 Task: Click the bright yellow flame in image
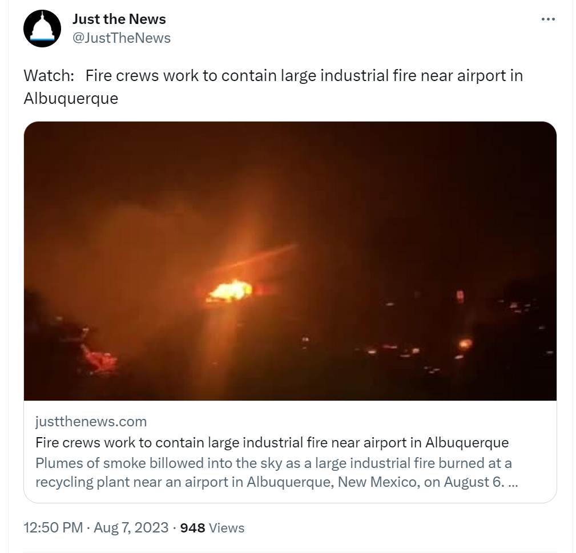231,291
